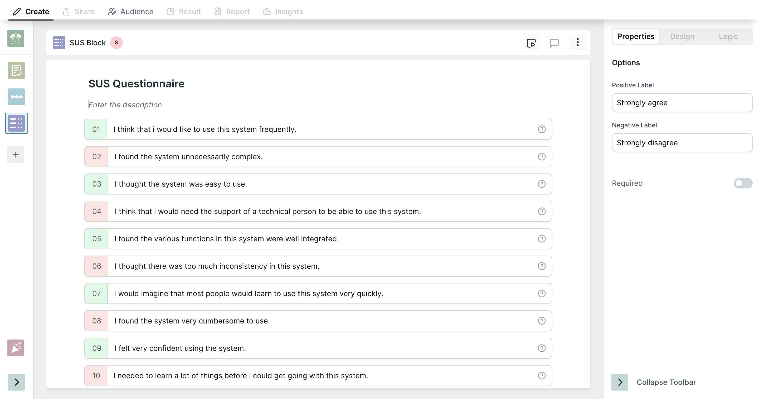759x399 pixels.
Task: Click help icon for question 08
Action: (542, 321)
